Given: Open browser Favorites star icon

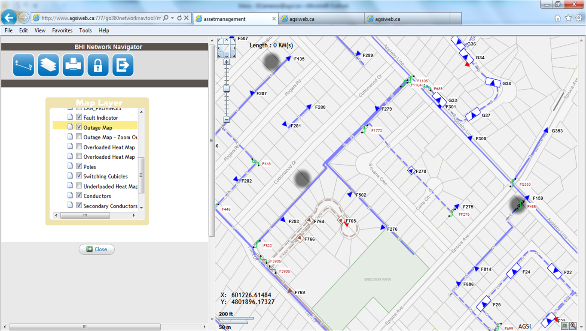Looking at the screenshot, I should coord(568,18).
